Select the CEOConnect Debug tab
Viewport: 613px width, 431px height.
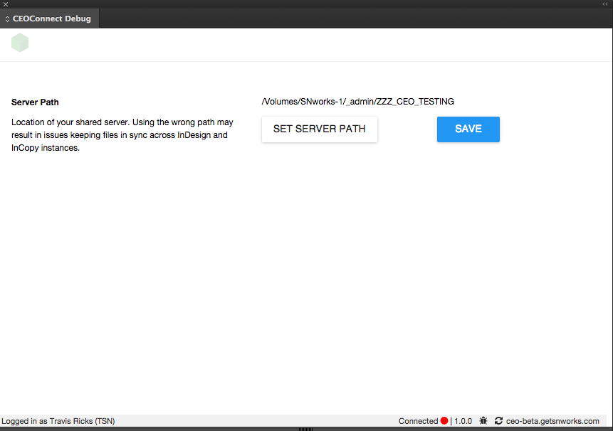point(51,18)
